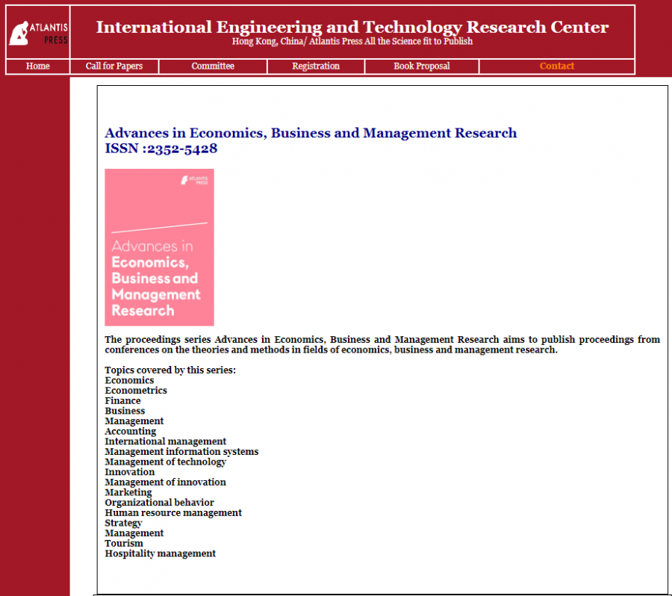Click 'Management of technology' topic line
The height and width of the screenshot is (596, 672).
[166, 462]
